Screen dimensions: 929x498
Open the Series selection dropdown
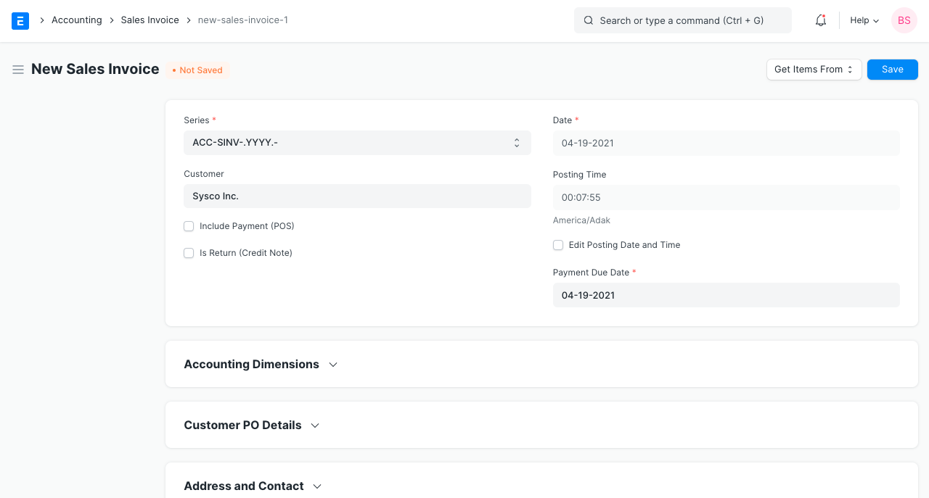click(357, 142)
